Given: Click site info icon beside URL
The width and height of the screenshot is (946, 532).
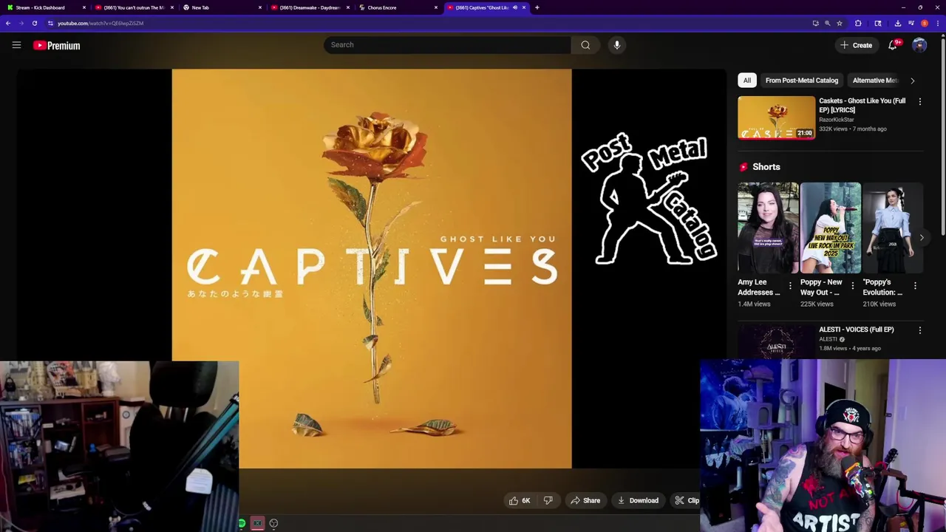Looking at the screenshot, I should [x=50, y=23].
